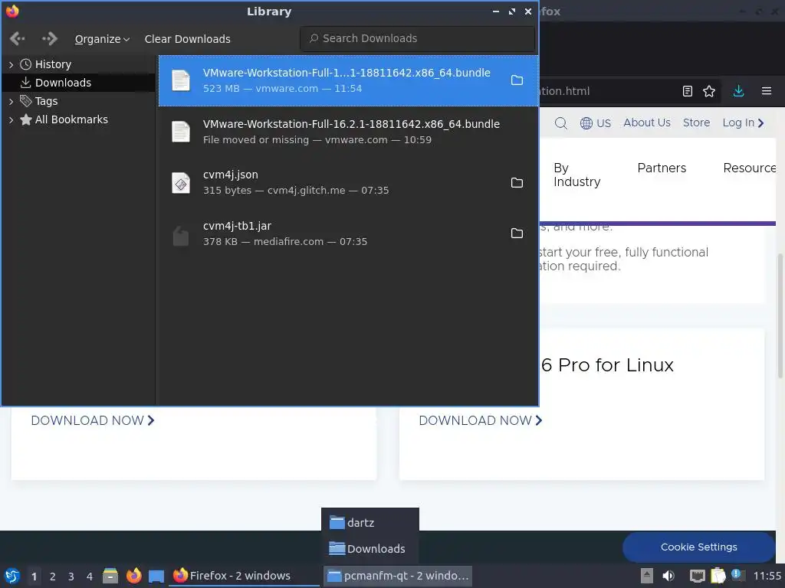
Task: Switch to workspace 4
Action: (x=90, y=577)
